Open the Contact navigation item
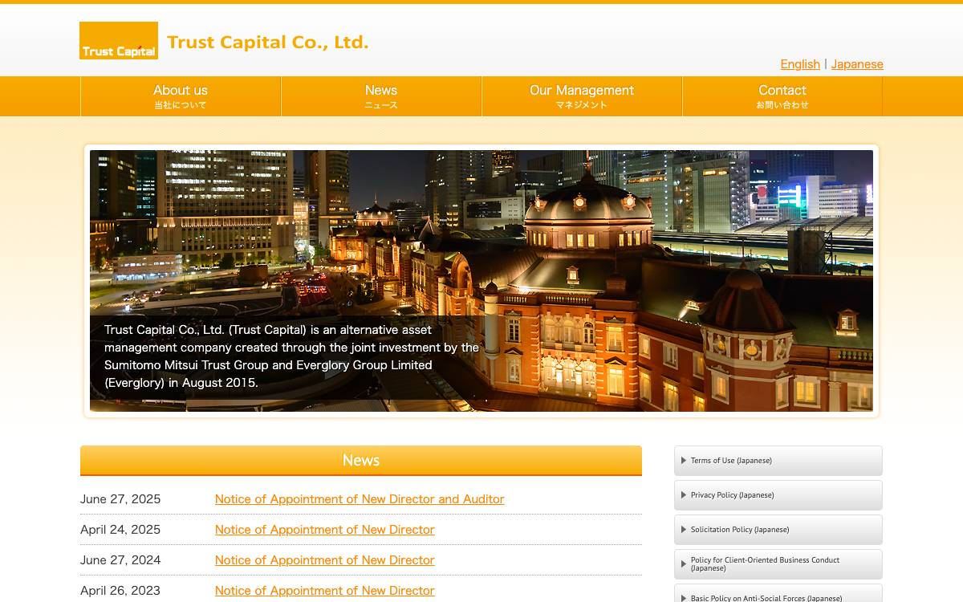 click(x=782, y=96)
